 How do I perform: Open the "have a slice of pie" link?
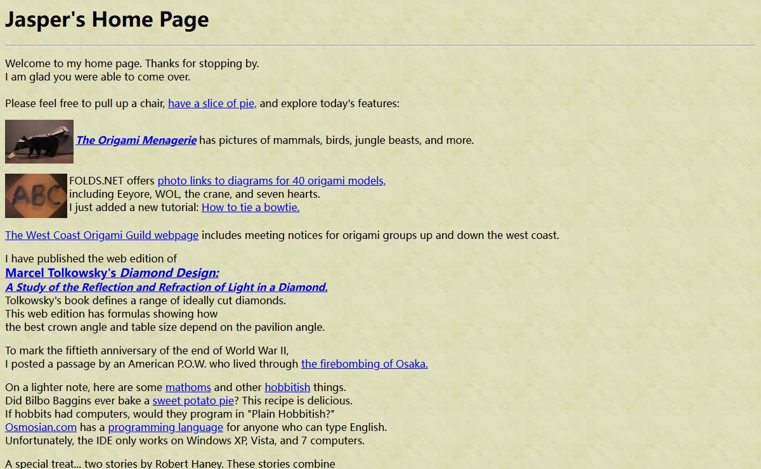pos(212,103)
